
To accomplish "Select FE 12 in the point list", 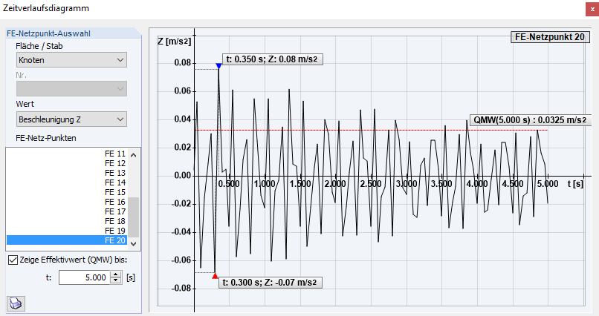I will tap(66, 163).
